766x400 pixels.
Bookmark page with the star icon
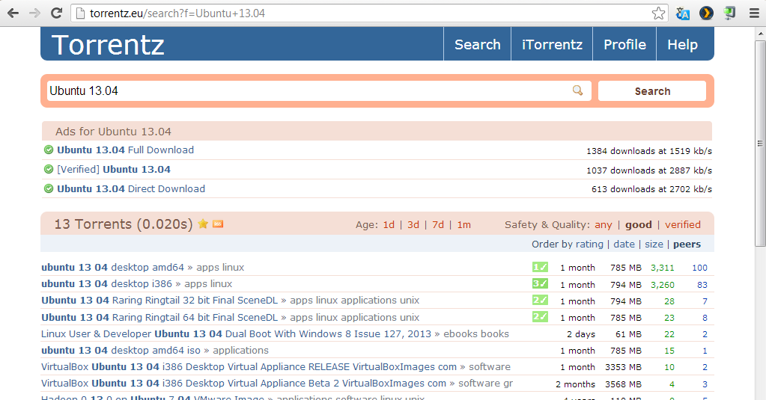[x=658, y=13]
